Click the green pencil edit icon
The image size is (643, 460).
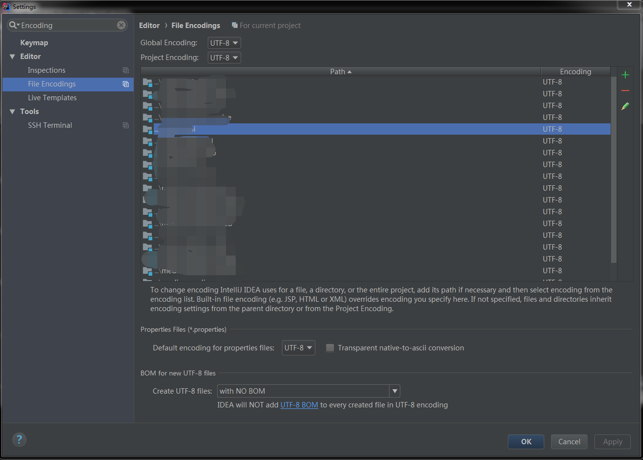click(x=625, y=106)
